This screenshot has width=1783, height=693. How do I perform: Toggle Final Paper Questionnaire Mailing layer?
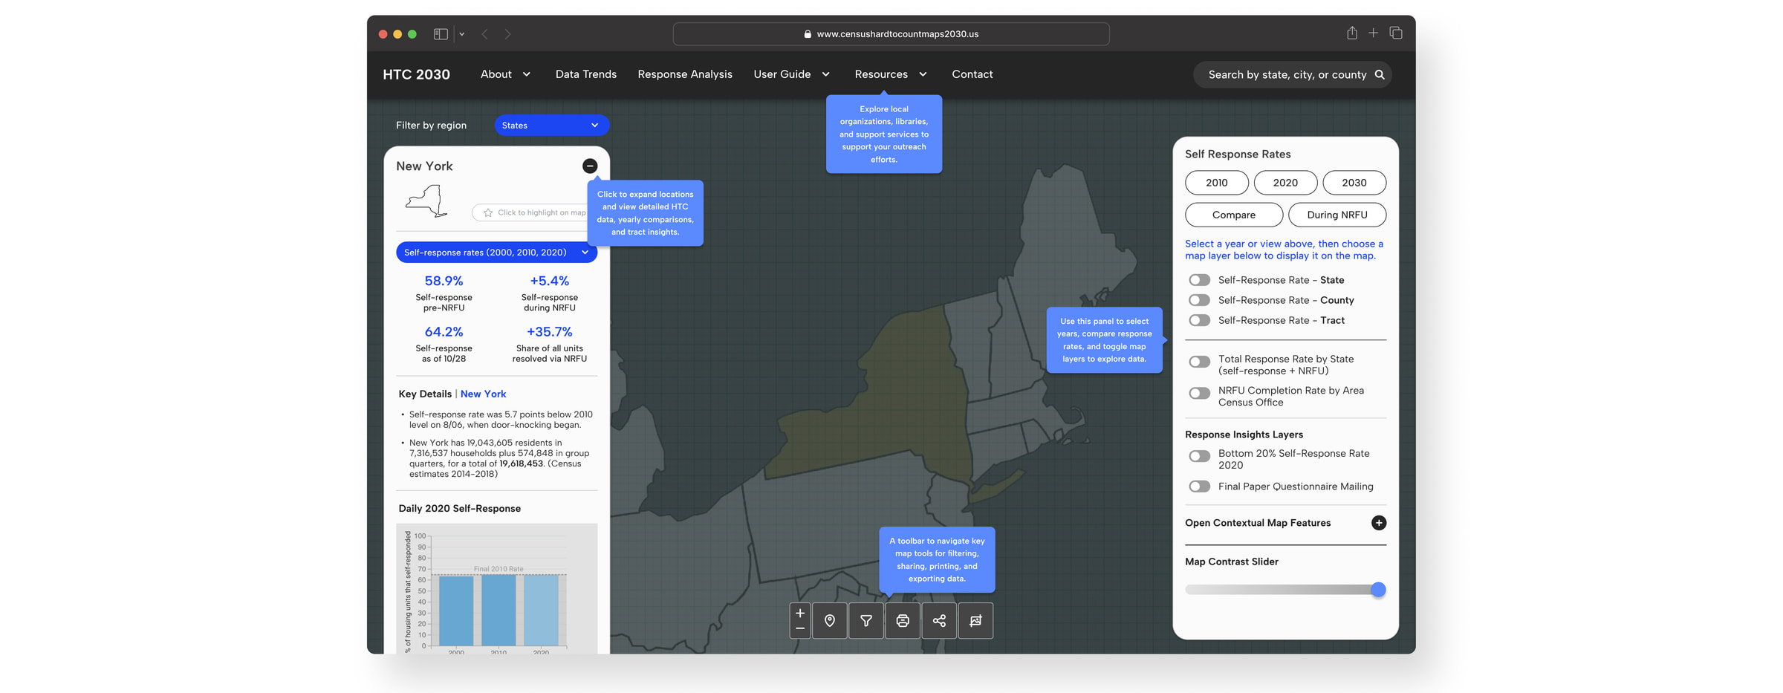1199,487
